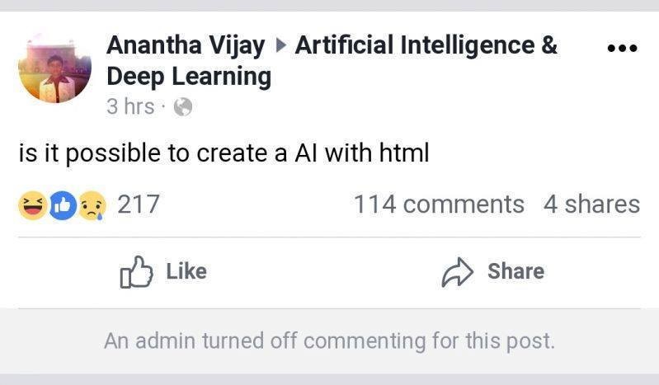659x385 pixels.
Task: Click the globe public audience icon
Action: pos(183,106)
